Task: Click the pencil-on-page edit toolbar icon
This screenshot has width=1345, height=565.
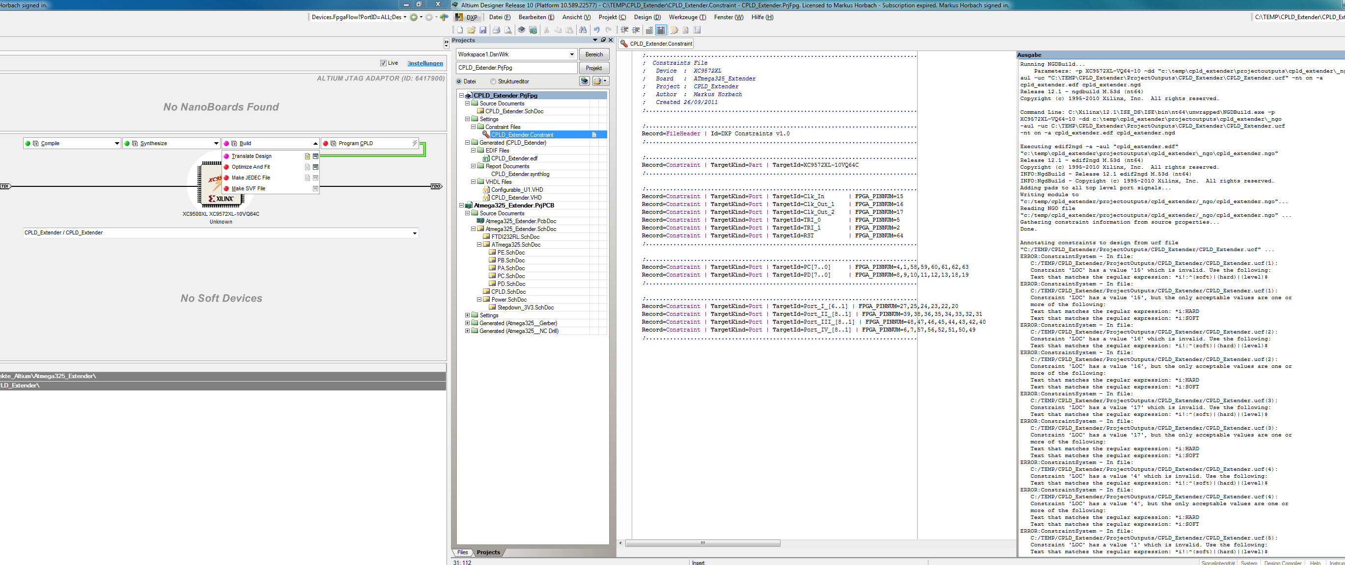Action: 674,30
